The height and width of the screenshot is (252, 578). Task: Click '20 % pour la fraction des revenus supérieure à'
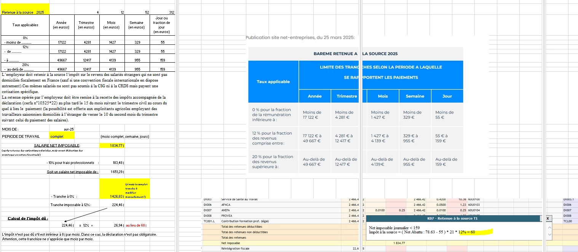tap(273, 162)
